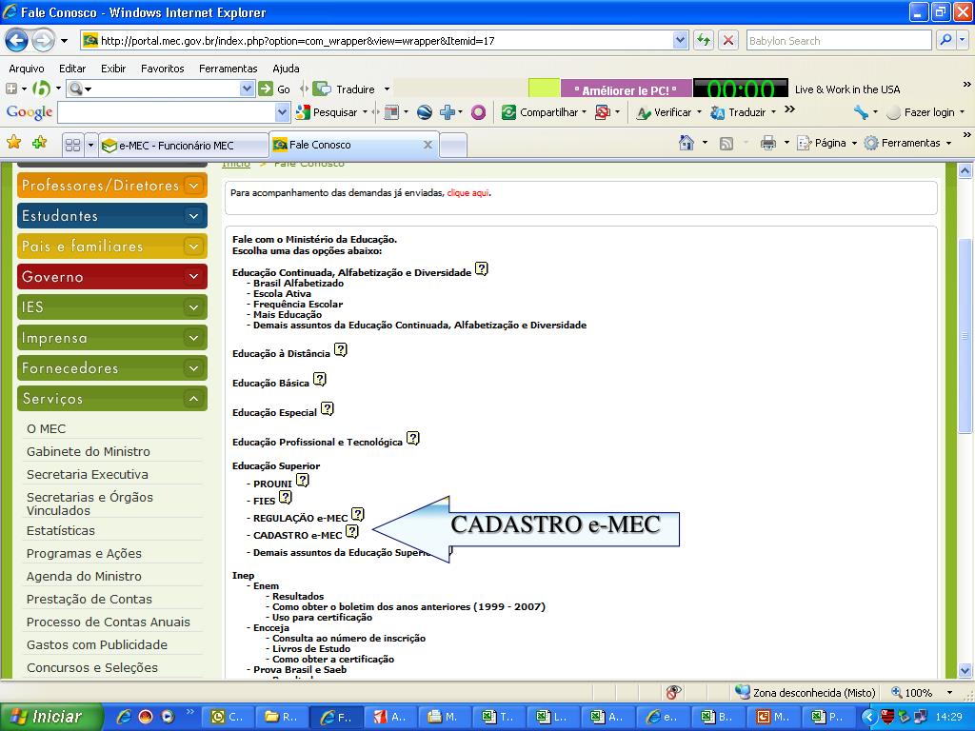The image size is (975, 731).
Task: Open help icon beside PROUNI
Action: pyautogui.click(x=303, y=481)
